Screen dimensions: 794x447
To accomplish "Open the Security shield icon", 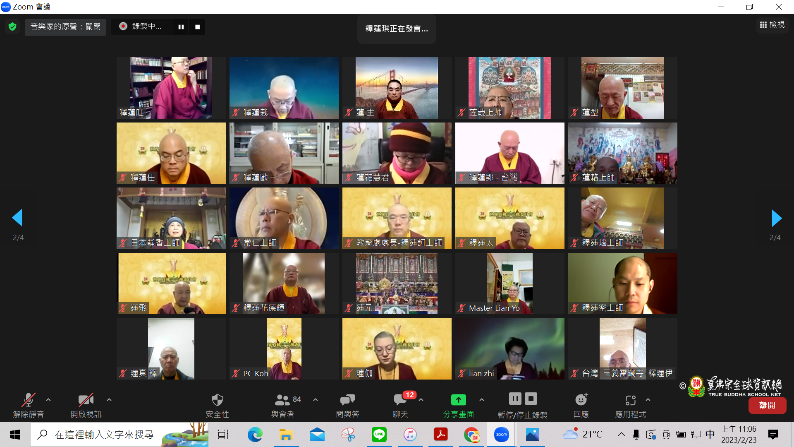I will click(217, 400).
